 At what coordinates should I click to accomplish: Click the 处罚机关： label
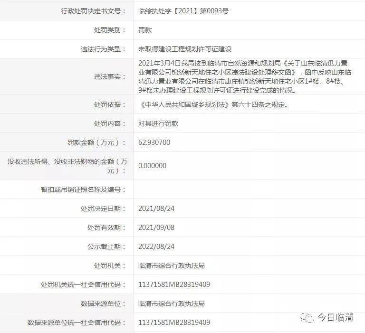point(110,266)
